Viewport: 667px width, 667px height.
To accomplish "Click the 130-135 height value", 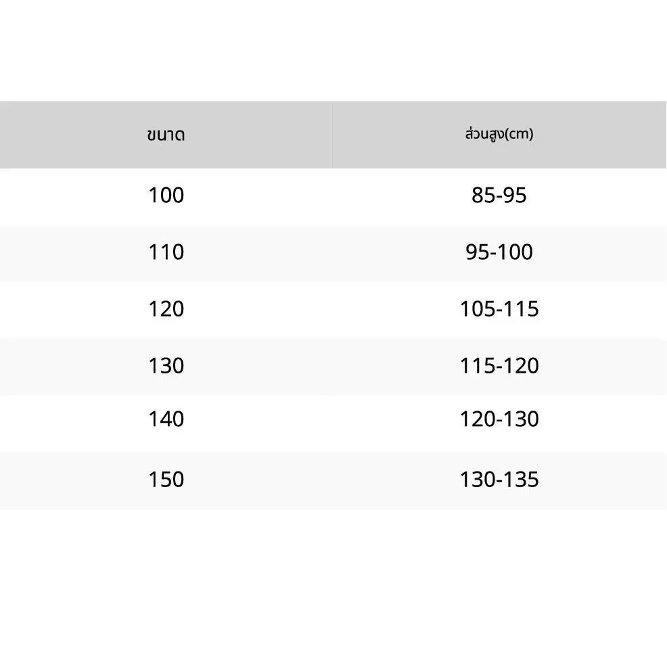I will [499, 479].
